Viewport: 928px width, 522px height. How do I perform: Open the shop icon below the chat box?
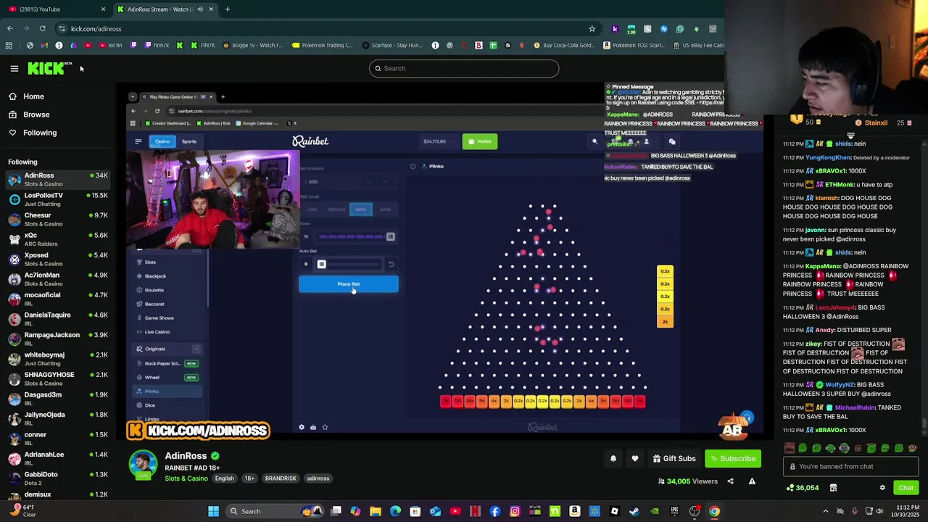click(x=833, y=488)
